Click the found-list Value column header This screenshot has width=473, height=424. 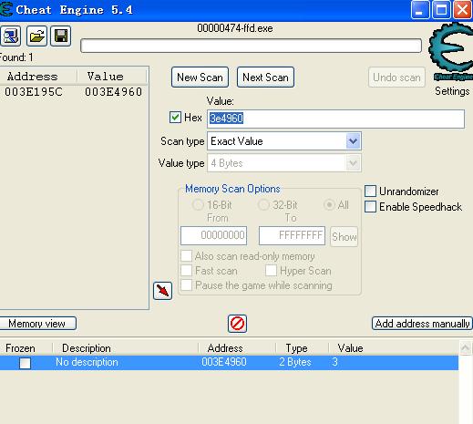[112, 77]
